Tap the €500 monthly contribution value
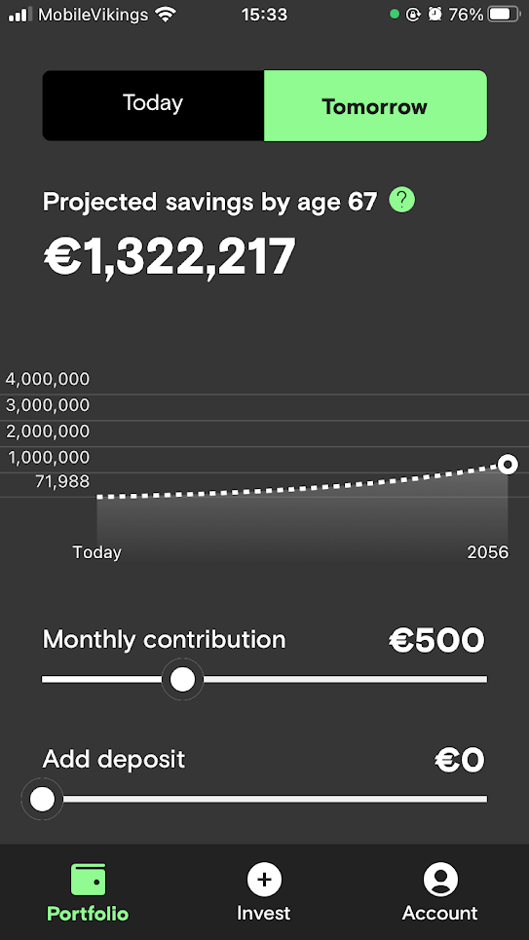Viewport: 529px width, 940px height. tap(436, 640)
